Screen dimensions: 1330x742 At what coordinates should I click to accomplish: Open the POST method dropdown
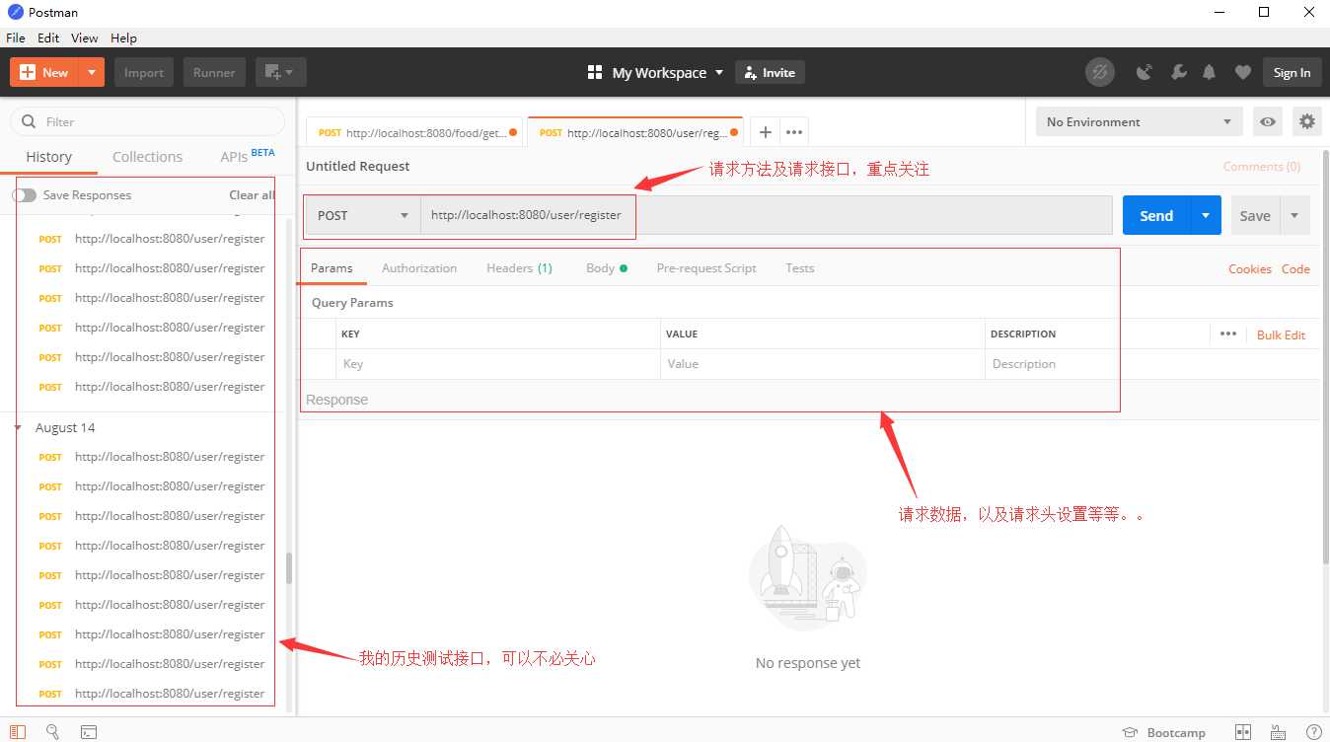(363, 215)
